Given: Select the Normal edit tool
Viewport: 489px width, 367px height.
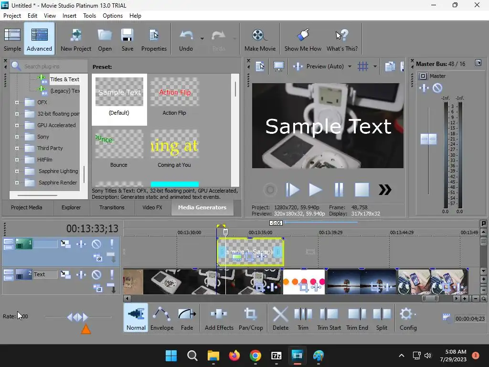Looking at the screenshot, I should [x=136, y=318].
